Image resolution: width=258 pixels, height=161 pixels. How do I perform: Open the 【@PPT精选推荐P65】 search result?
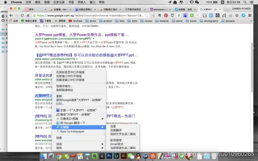[86, 55]
